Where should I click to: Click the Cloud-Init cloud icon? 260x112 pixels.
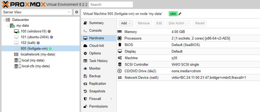coord(85,46)
